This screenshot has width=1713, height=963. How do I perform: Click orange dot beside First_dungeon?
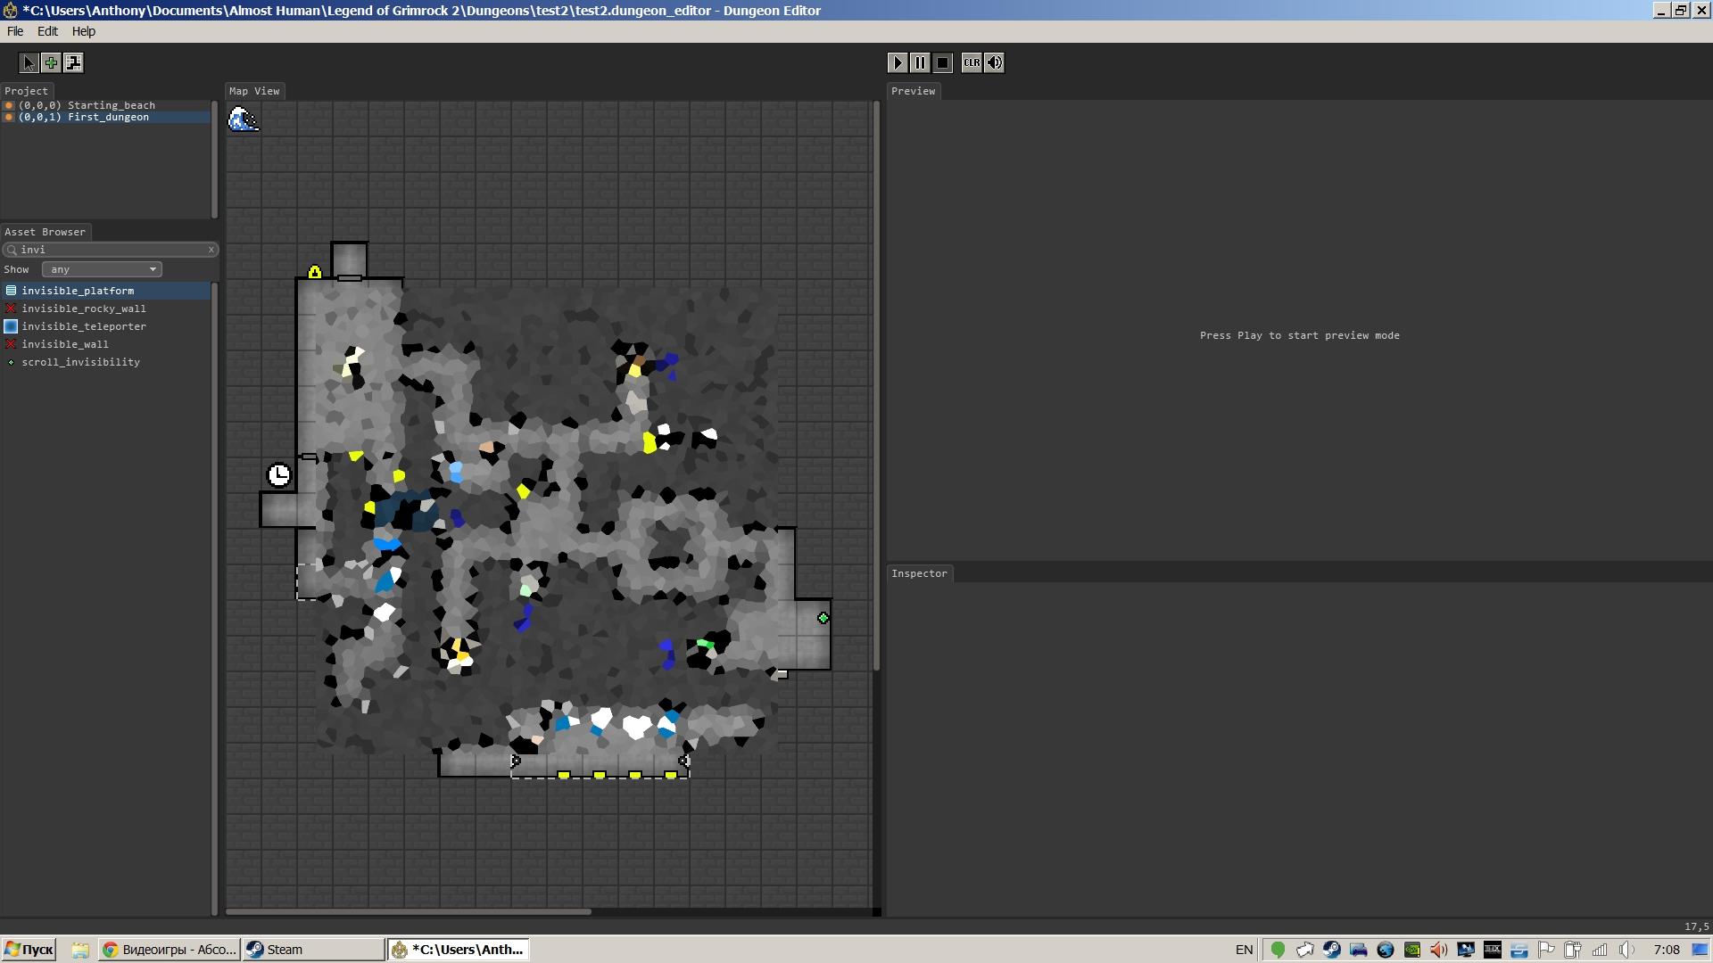(9, 117)
